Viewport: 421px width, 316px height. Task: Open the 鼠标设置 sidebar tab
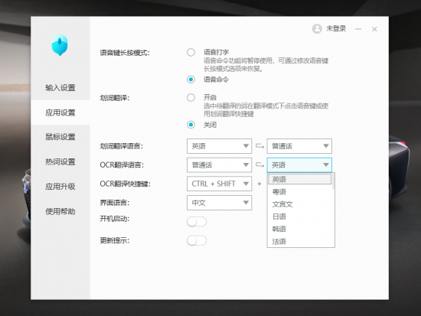60,137
